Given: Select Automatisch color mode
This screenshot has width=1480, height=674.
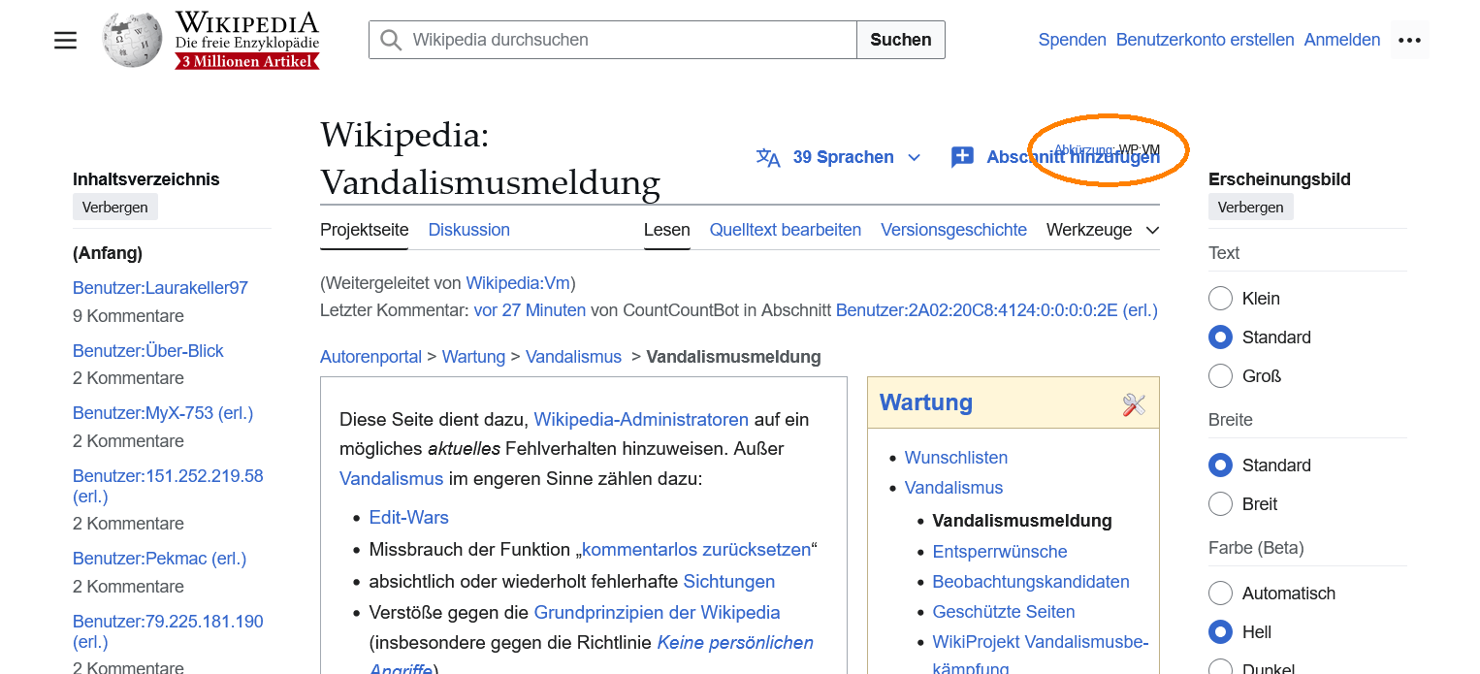Looking at the screenshot, I should [1220, 594].
